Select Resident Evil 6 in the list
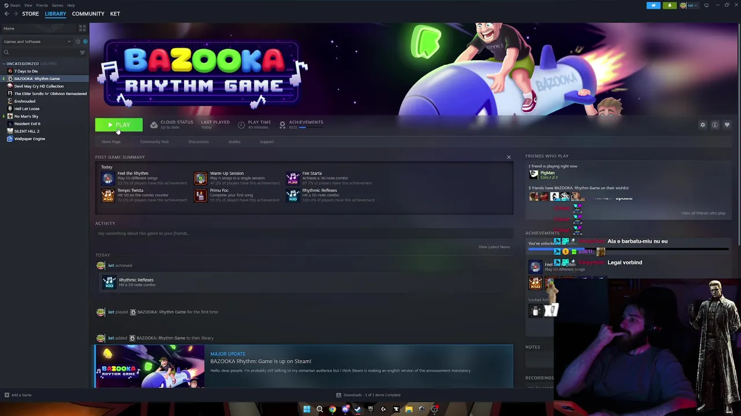The width and height of the screenshot is (741, 416). pyautogui.click(x=27, y=124)
